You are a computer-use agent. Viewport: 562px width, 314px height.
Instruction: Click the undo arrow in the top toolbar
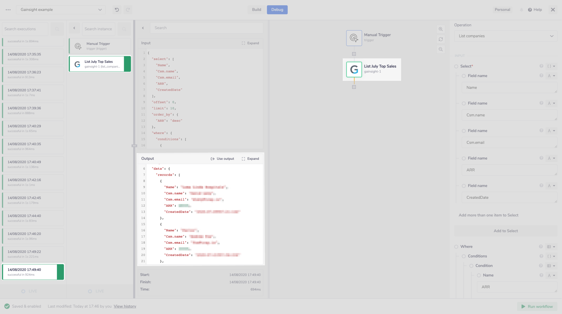(117, 9)
